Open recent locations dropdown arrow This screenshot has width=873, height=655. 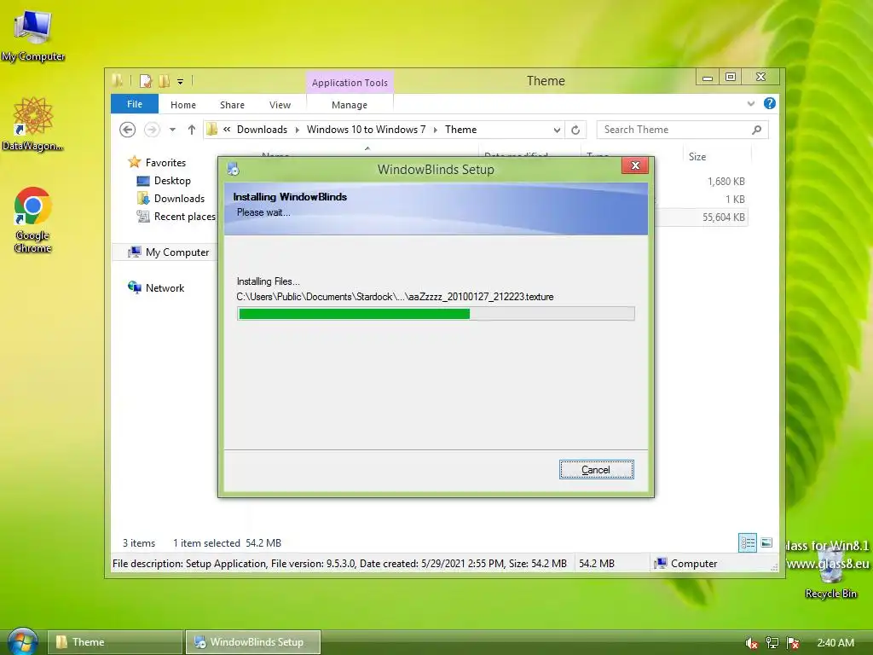pos(172,130)
